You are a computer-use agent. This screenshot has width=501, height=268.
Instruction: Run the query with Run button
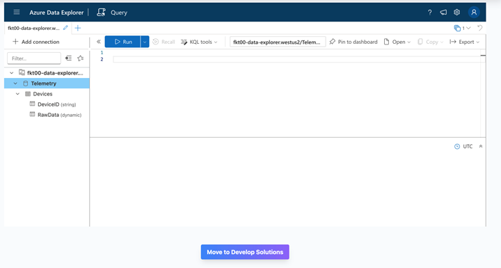coord(122,42)
